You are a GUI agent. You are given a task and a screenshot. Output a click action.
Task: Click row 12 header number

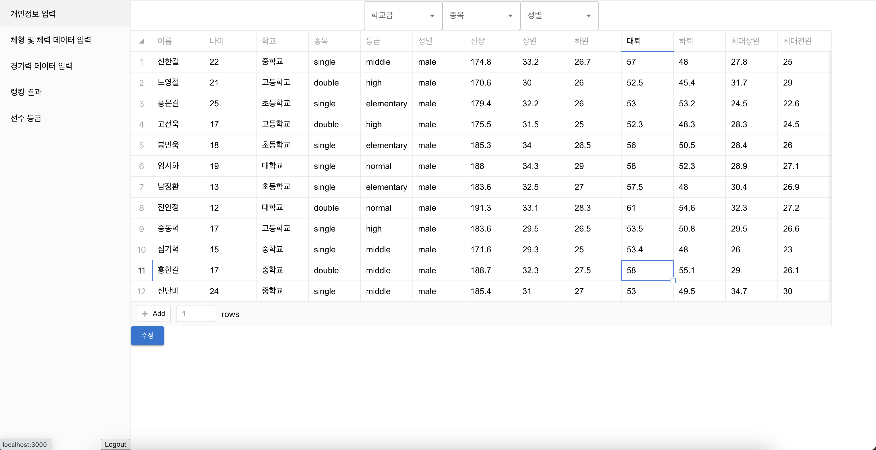[x=142, y=291]
